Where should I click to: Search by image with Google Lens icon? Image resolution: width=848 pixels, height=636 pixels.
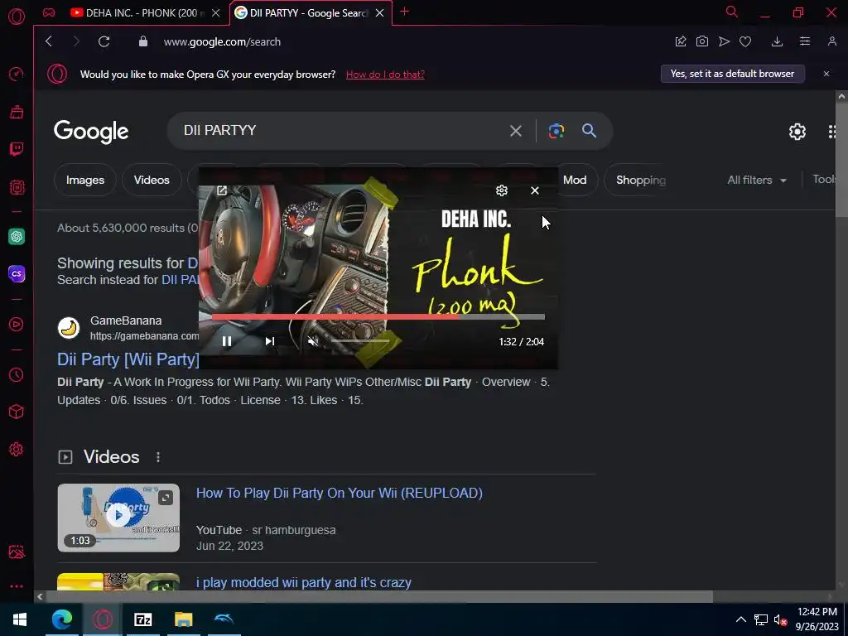(x=556, y=131)
